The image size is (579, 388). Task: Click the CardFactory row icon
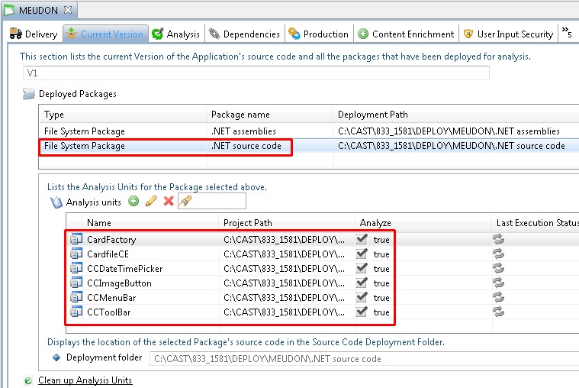(x=76, y=240)
